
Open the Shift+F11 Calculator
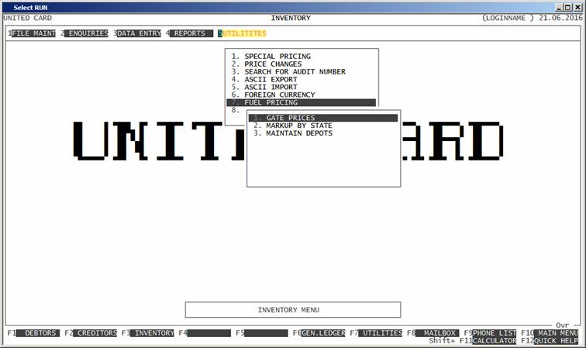494,340
